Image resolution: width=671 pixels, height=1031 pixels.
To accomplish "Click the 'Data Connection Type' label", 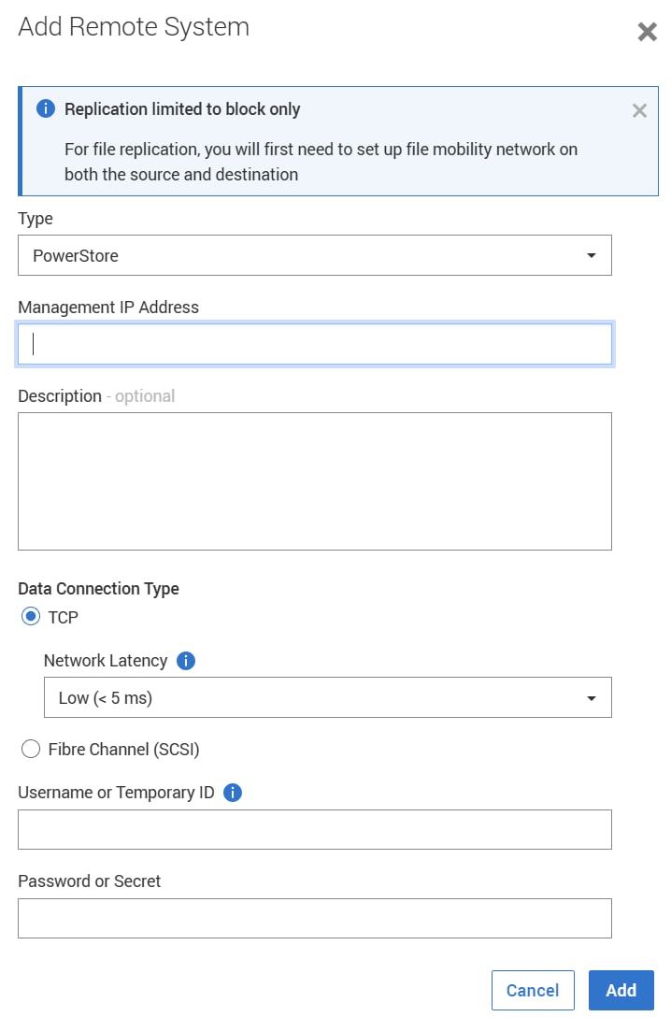I will (x=98, y=589).
